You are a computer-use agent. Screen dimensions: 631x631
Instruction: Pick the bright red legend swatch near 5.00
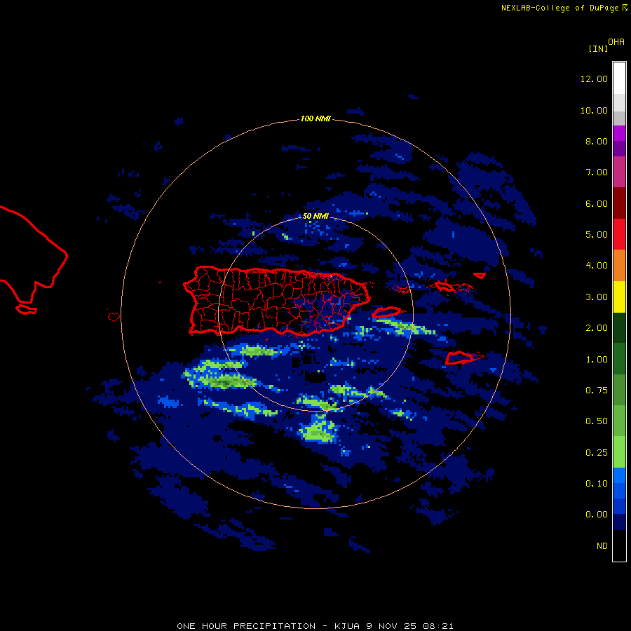(x=619, y=234)
